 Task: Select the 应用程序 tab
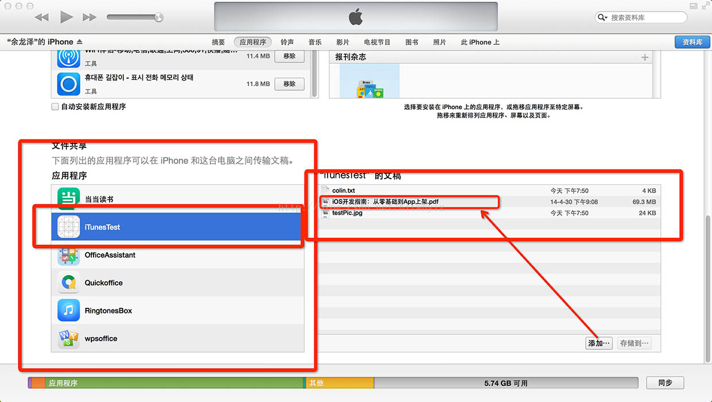coord(253,42)
